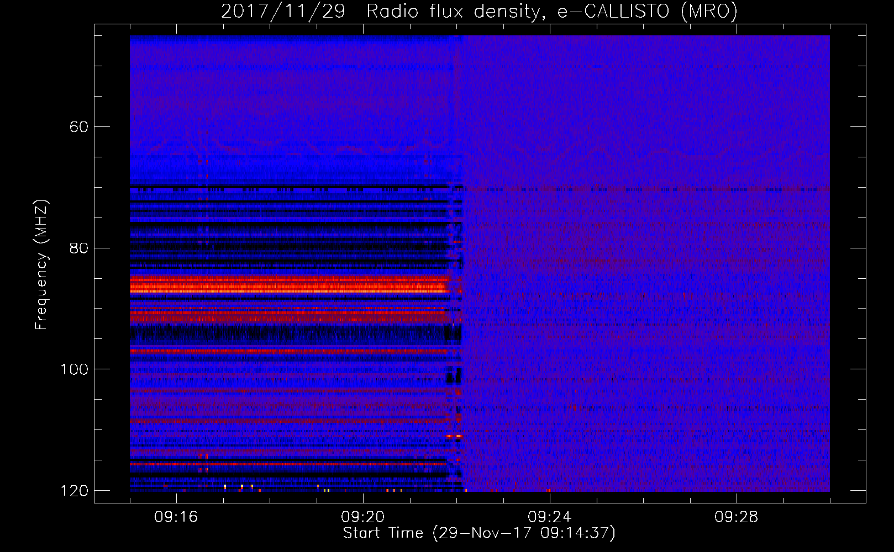
Task: Click the plot title '2017/11/29 Radio flux density'
Action: pyautogui.click(x=479, y=11)
